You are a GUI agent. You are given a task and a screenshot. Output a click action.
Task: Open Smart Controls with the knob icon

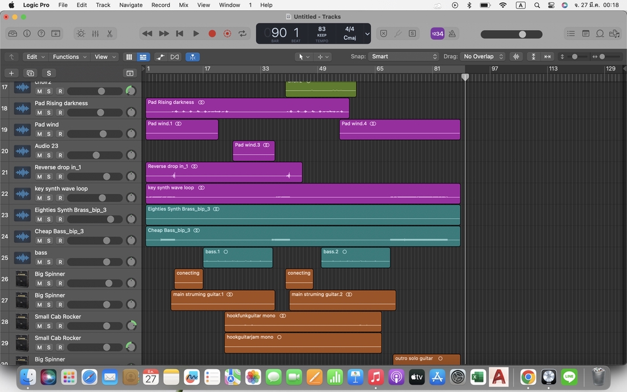click(x=81, y=33)
